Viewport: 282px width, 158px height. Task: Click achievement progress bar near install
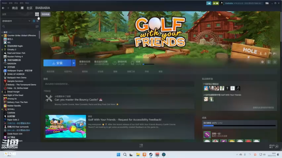pos(148,64)
